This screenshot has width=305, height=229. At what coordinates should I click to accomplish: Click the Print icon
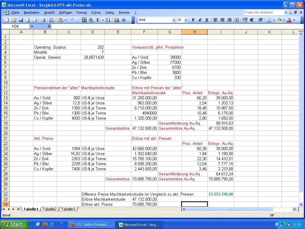click(43, 20)
